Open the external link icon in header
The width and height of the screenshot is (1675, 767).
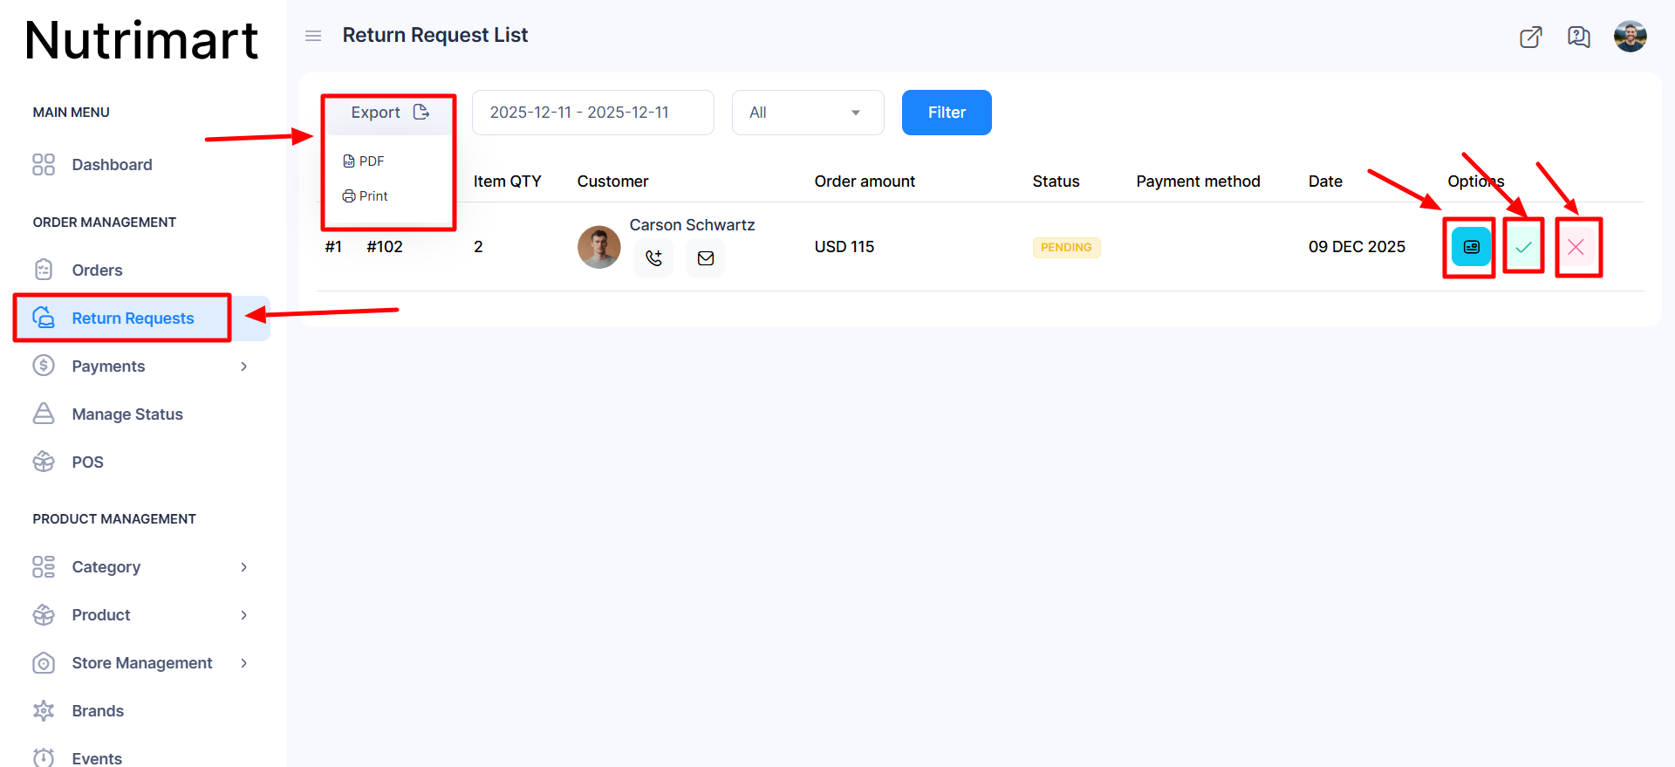click(1530, 37)
